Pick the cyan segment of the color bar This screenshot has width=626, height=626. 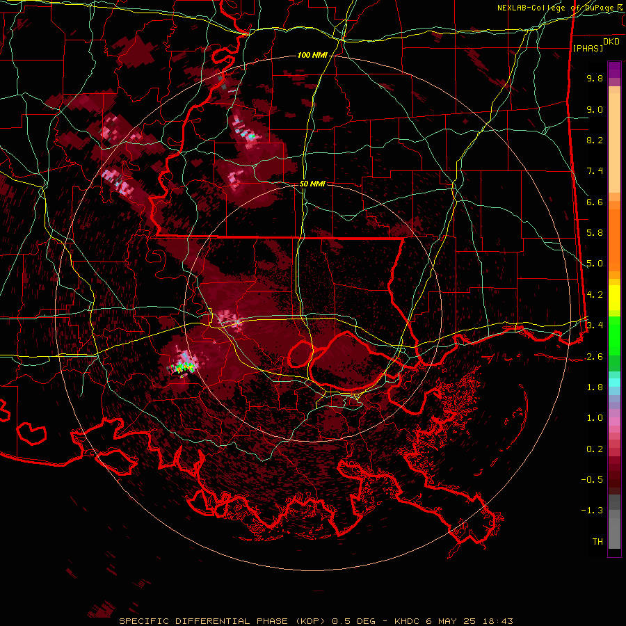tap(614, 383)
